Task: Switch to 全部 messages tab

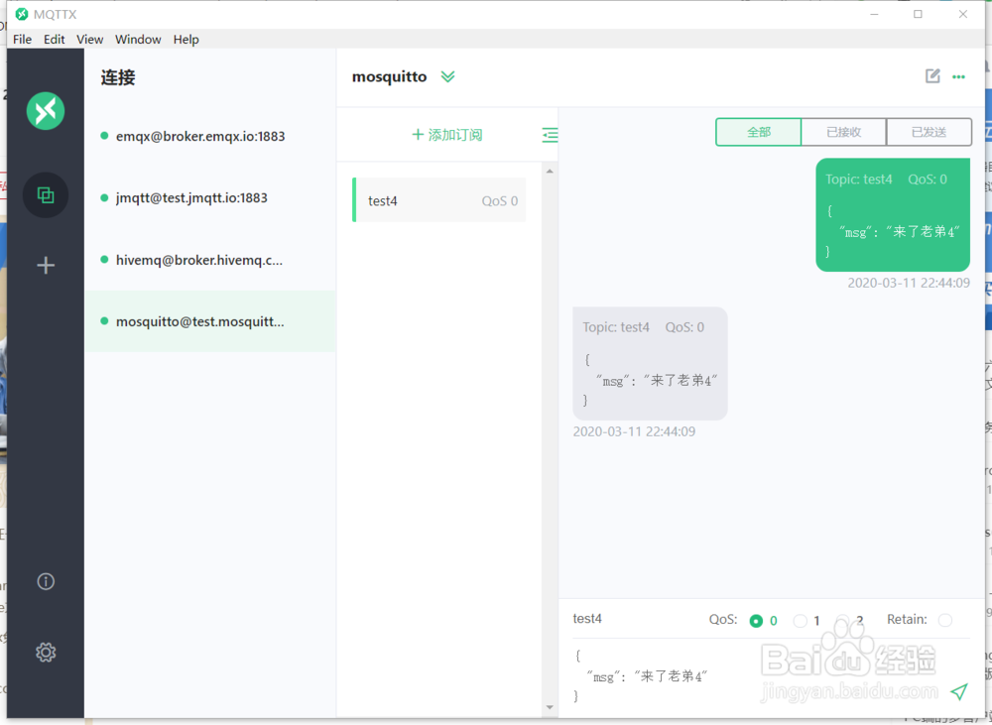Action: click(759, 132)
